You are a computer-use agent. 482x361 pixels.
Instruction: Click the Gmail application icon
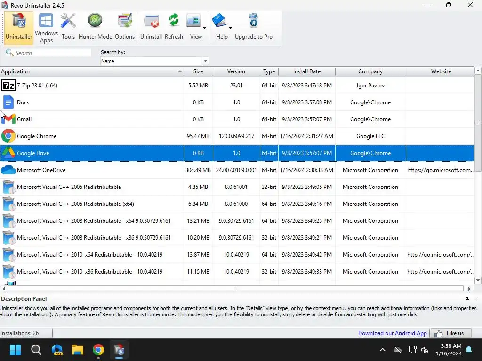coord(8,119)
